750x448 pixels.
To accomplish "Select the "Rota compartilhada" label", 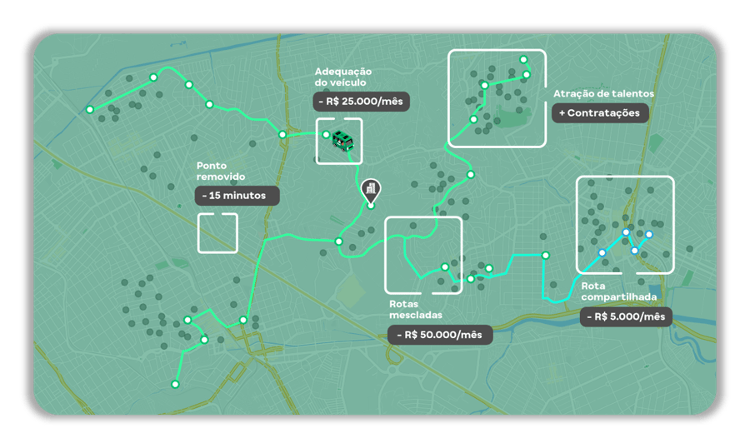I will (x=619, y=291).
